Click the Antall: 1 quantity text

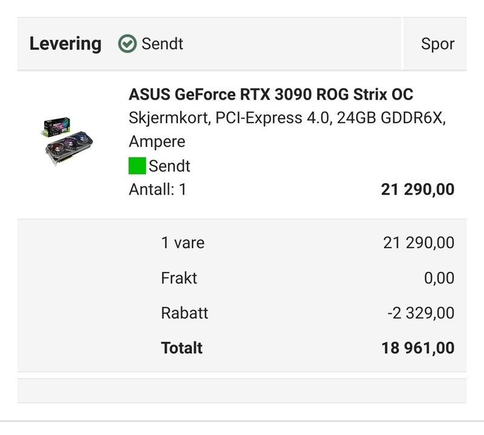[157, 190]
